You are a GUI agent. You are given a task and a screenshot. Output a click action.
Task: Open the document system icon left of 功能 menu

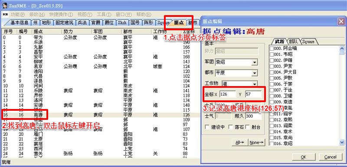(5, 15)
